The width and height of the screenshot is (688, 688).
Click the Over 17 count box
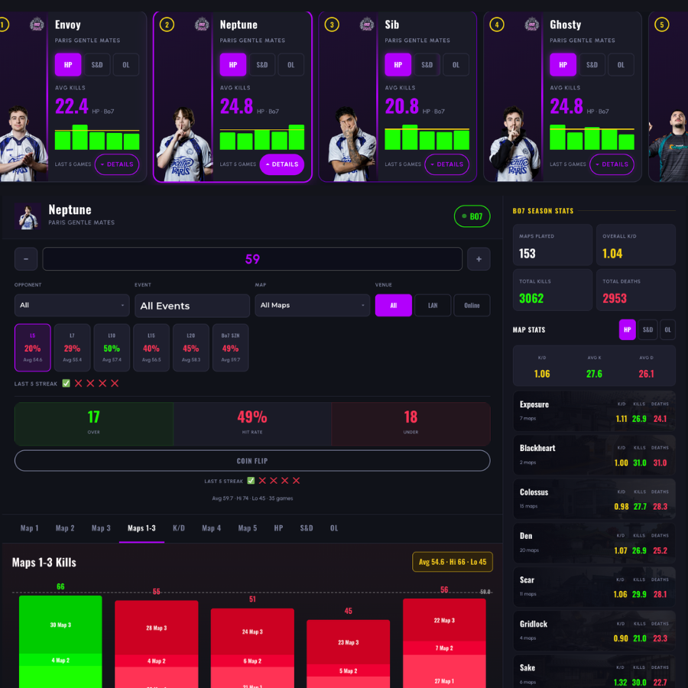[94, 424]
